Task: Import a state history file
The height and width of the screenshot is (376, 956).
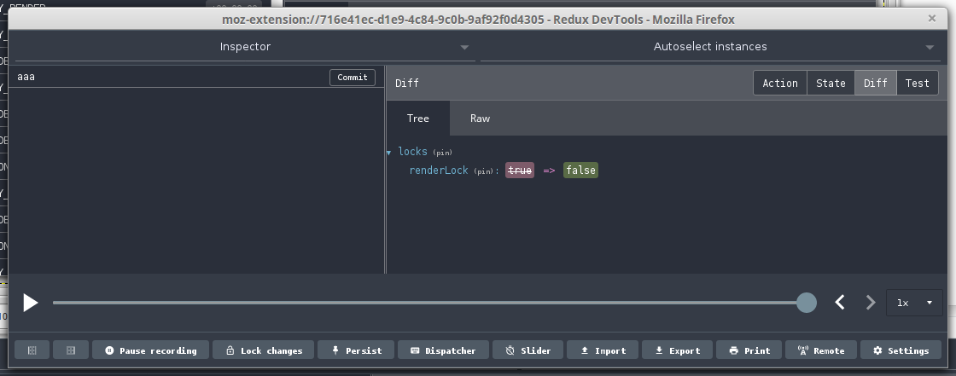Action: tap(603, 350)
